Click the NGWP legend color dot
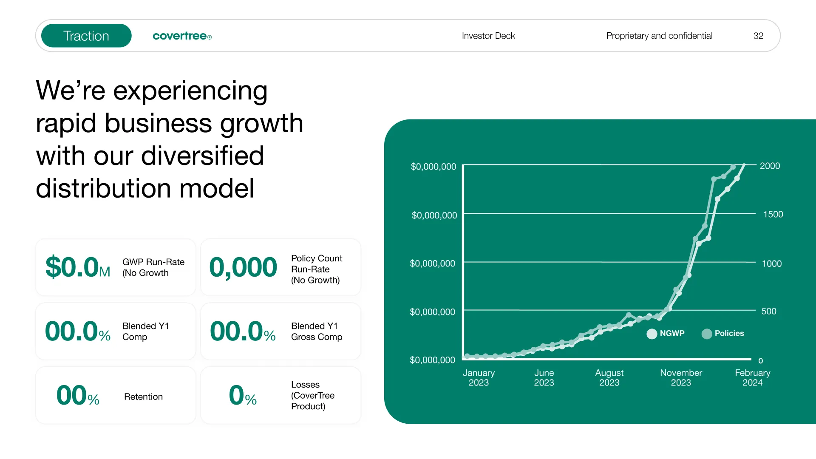 pos(652,334)
